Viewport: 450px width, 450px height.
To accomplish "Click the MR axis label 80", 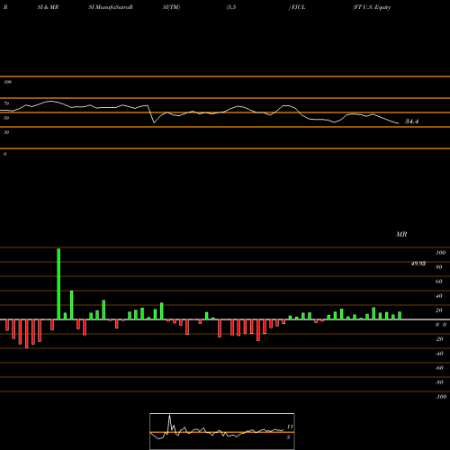I will coord(439,267).
